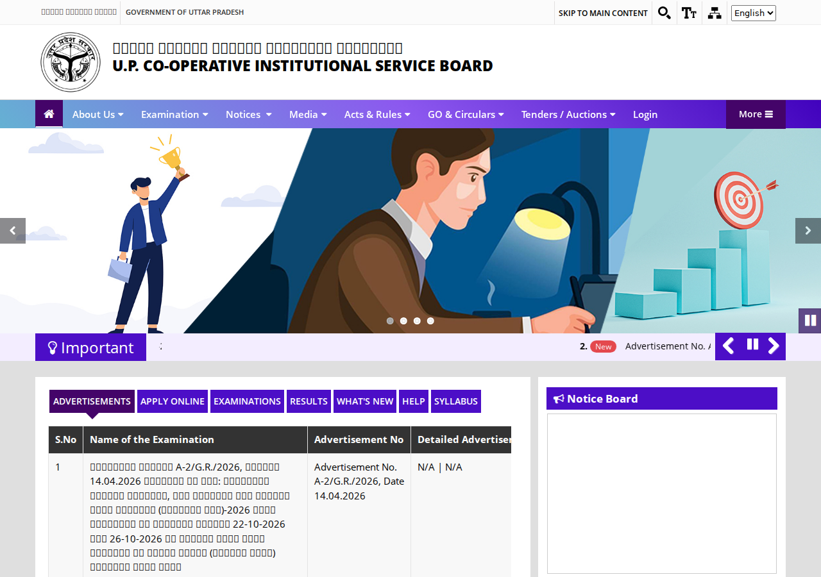
Task: Show previous banner slide arrow
Action: [x=13, y=231]
